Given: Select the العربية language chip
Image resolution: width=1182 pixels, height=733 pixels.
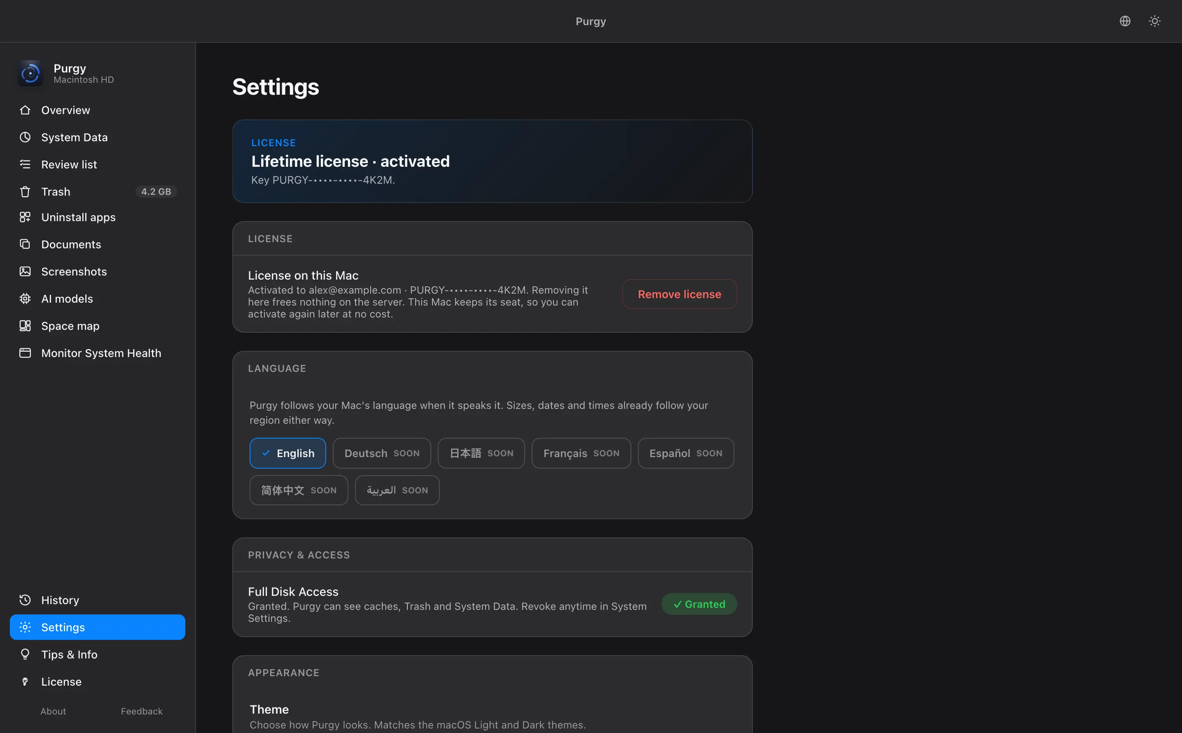Looking at the screenshot, I should pos(397,490).
